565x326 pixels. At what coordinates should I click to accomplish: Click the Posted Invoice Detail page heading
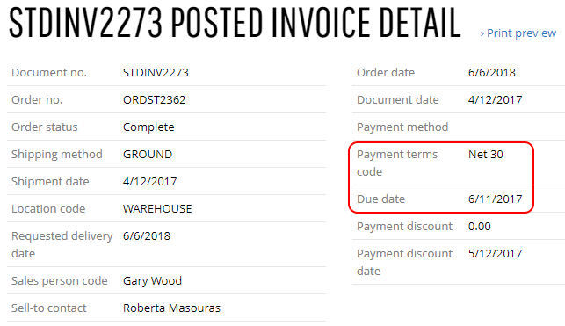(x=235, y=23)
